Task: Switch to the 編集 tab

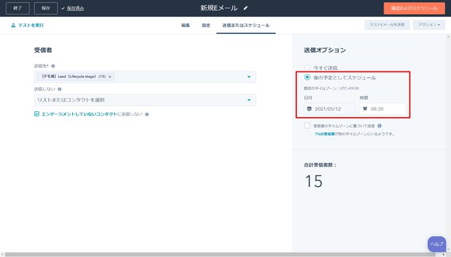Action: coord(186,26)
